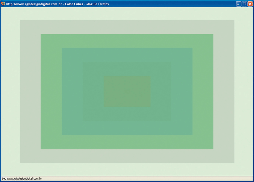The width and height of the screenshot is (254, 182).
Task: Click the top band of the teal-blue rectangle
Action: [127, 55]
